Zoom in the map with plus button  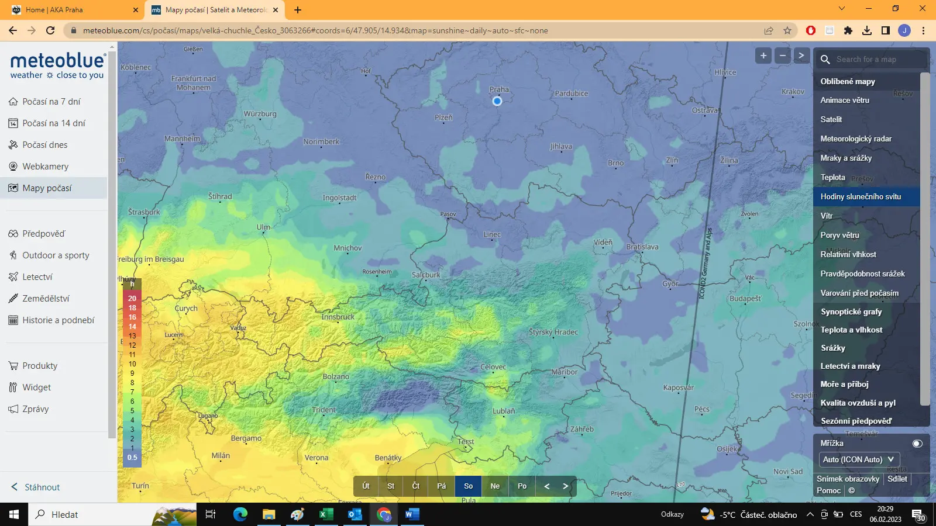pos(763,56)
